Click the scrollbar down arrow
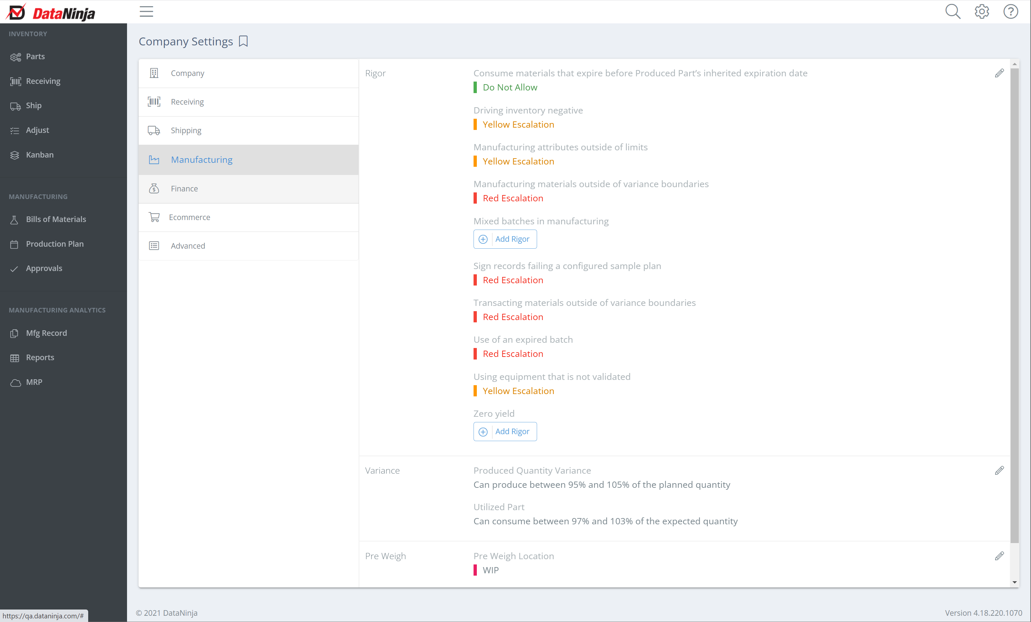The image size is (1031, 622). [x=1015, y=582]
